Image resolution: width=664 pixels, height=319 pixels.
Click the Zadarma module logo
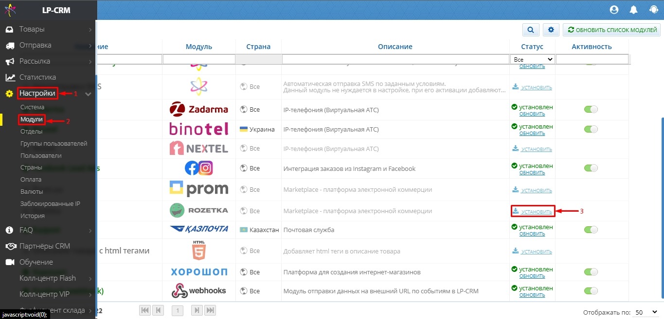click(198, 109)
